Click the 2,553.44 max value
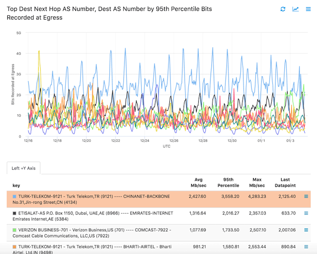Image resolution: width=317 pixels, height=254 pixels. click(x=257, y=247)
